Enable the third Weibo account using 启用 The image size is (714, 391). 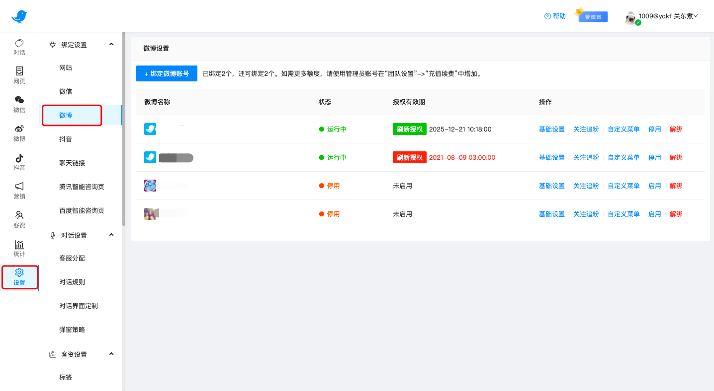click(655, 186)
